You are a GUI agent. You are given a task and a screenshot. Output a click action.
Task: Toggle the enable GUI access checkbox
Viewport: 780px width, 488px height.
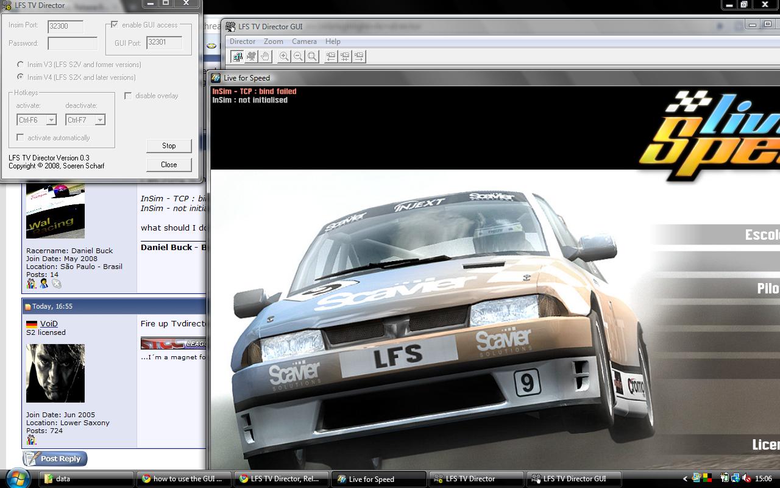(114, 25)
